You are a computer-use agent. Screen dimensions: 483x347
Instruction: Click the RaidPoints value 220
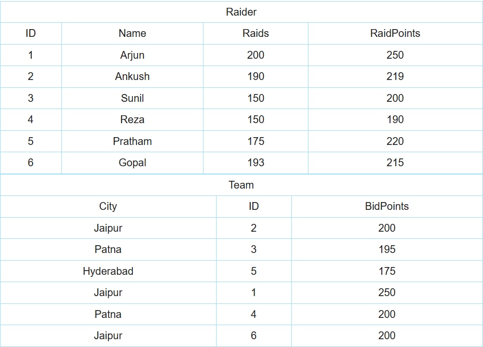395,141
